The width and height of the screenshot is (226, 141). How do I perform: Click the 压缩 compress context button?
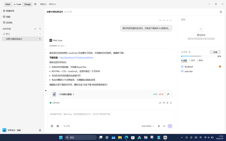coord(215,52)
